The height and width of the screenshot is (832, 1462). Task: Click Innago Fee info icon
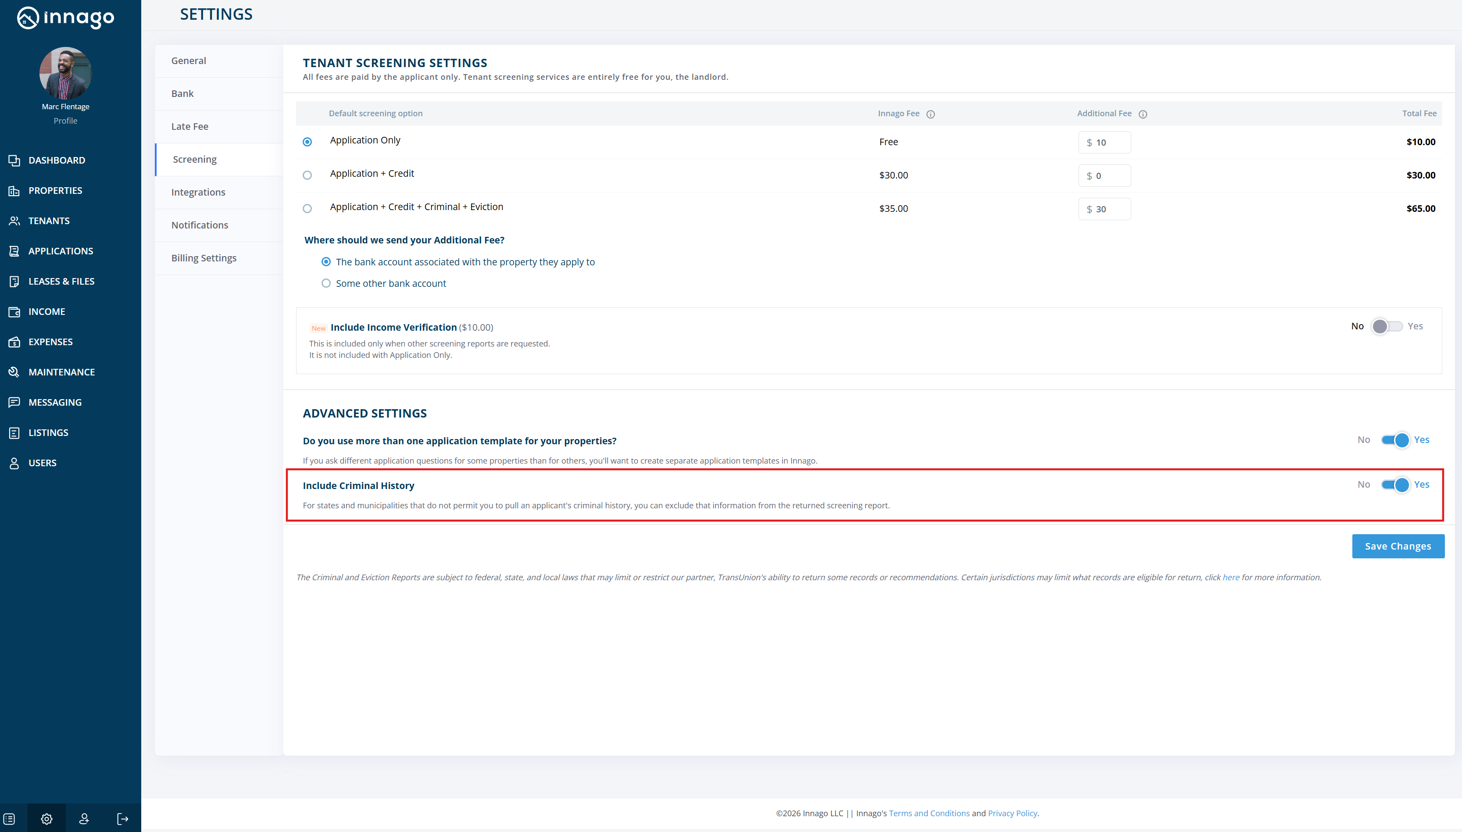931,114
